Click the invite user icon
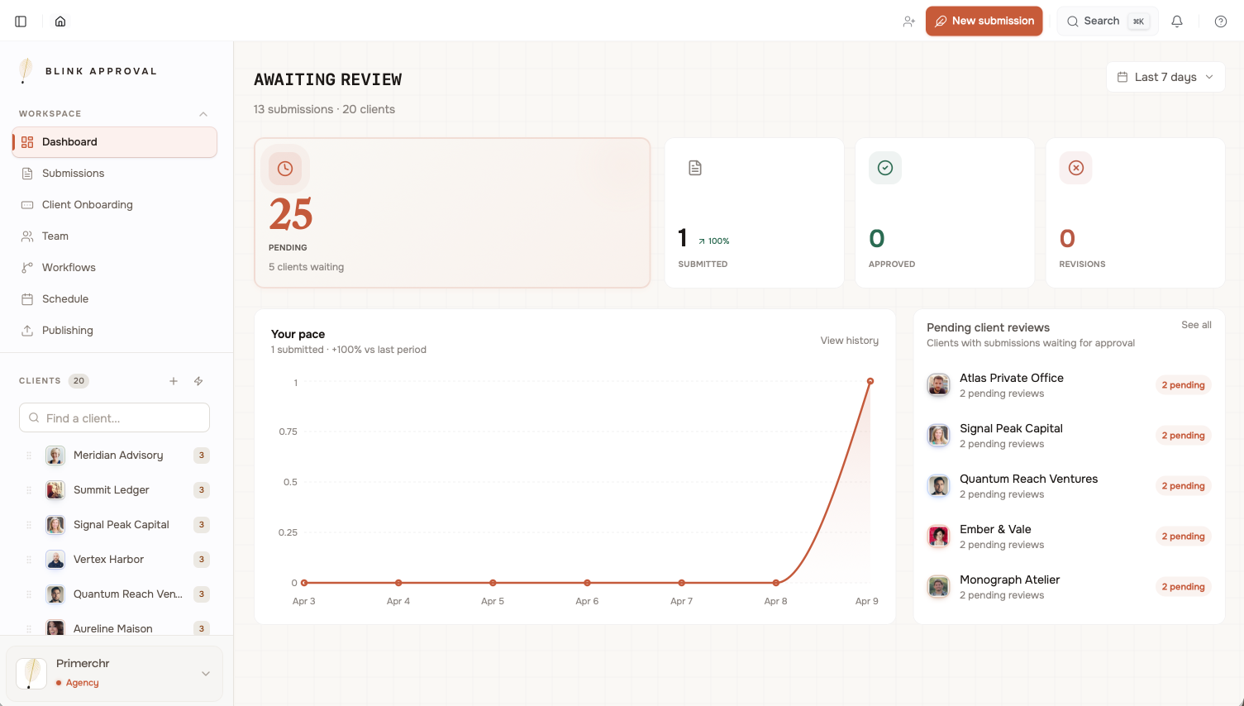Viewport: 1244px width, 706px height. coord(908,21)
